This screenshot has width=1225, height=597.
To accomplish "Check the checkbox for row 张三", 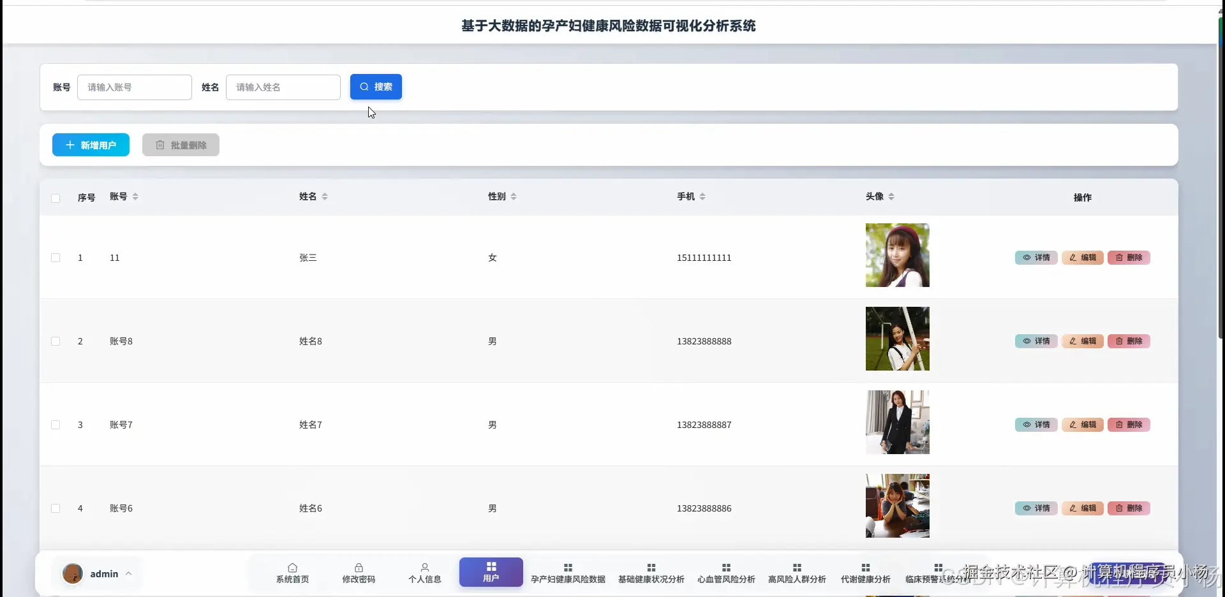I will 56,258.
